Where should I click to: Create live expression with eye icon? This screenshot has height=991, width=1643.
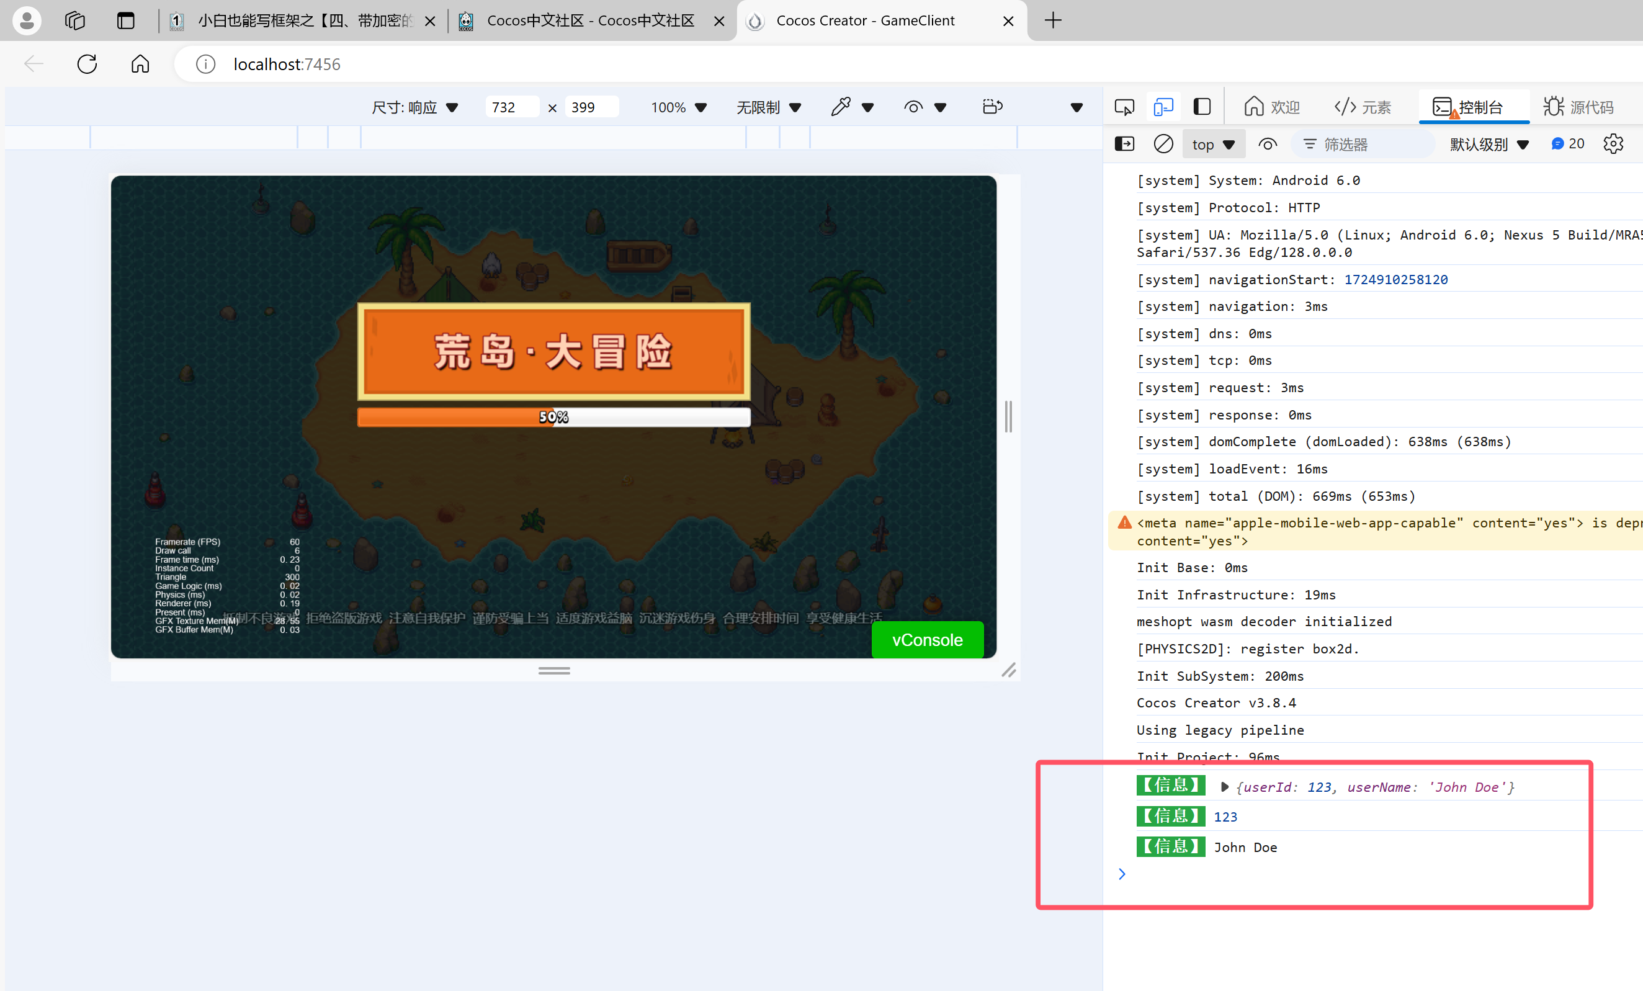pyautogui.click(x=1267, y=144)
